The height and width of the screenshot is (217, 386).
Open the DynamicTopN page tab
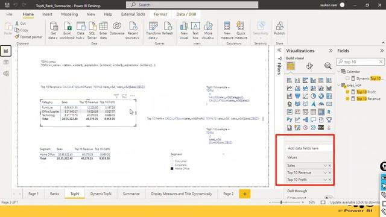[x=101, y=194]
